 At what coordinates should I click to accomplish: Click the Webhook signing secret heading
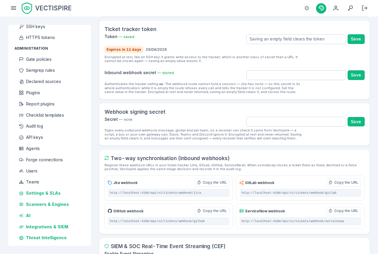[x=135, y=112]
